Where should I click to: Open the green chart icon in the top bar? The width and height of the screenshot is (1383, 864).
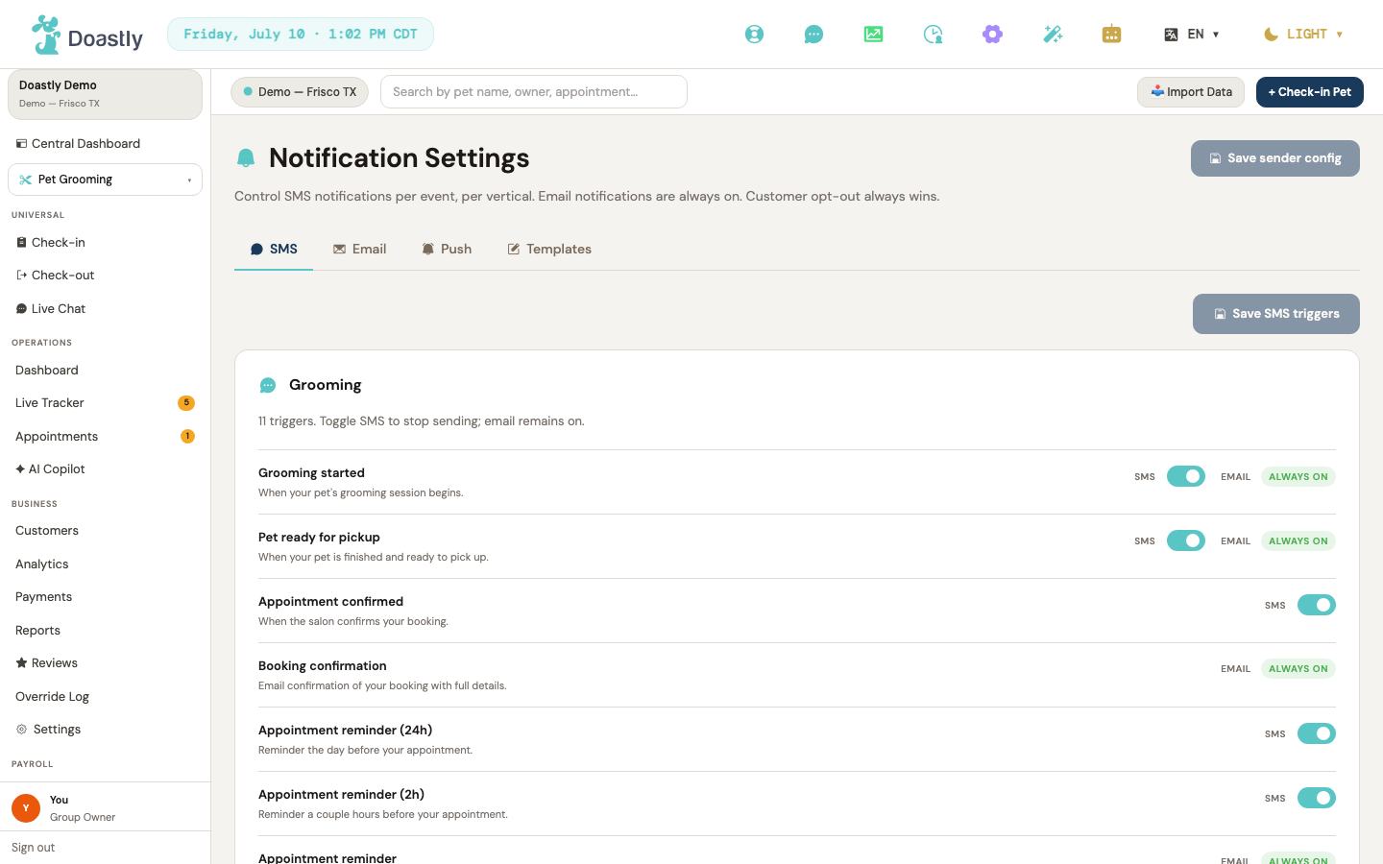click(873, 35)
